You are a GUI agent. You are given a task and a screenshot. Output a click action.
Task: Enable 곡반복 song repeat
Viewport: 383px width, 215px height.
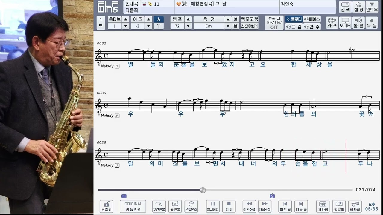click(x=175, y=206)
